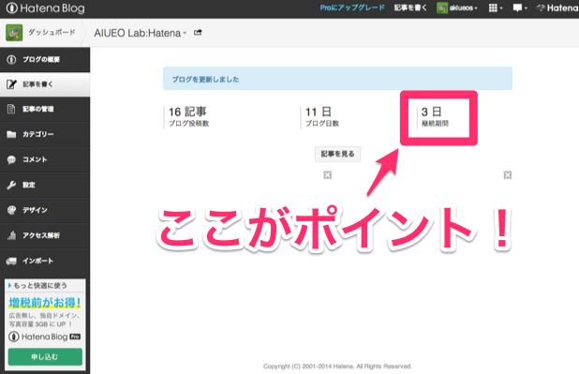Image resolution: width=579 pixels, height=374 pixels.
Task: Click the 増税前がお得! ad headline
Action: coord(45,303)
